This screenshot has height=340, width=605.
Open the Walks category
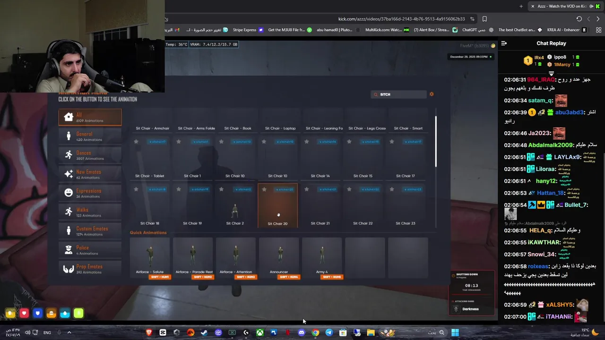[90, 212]
